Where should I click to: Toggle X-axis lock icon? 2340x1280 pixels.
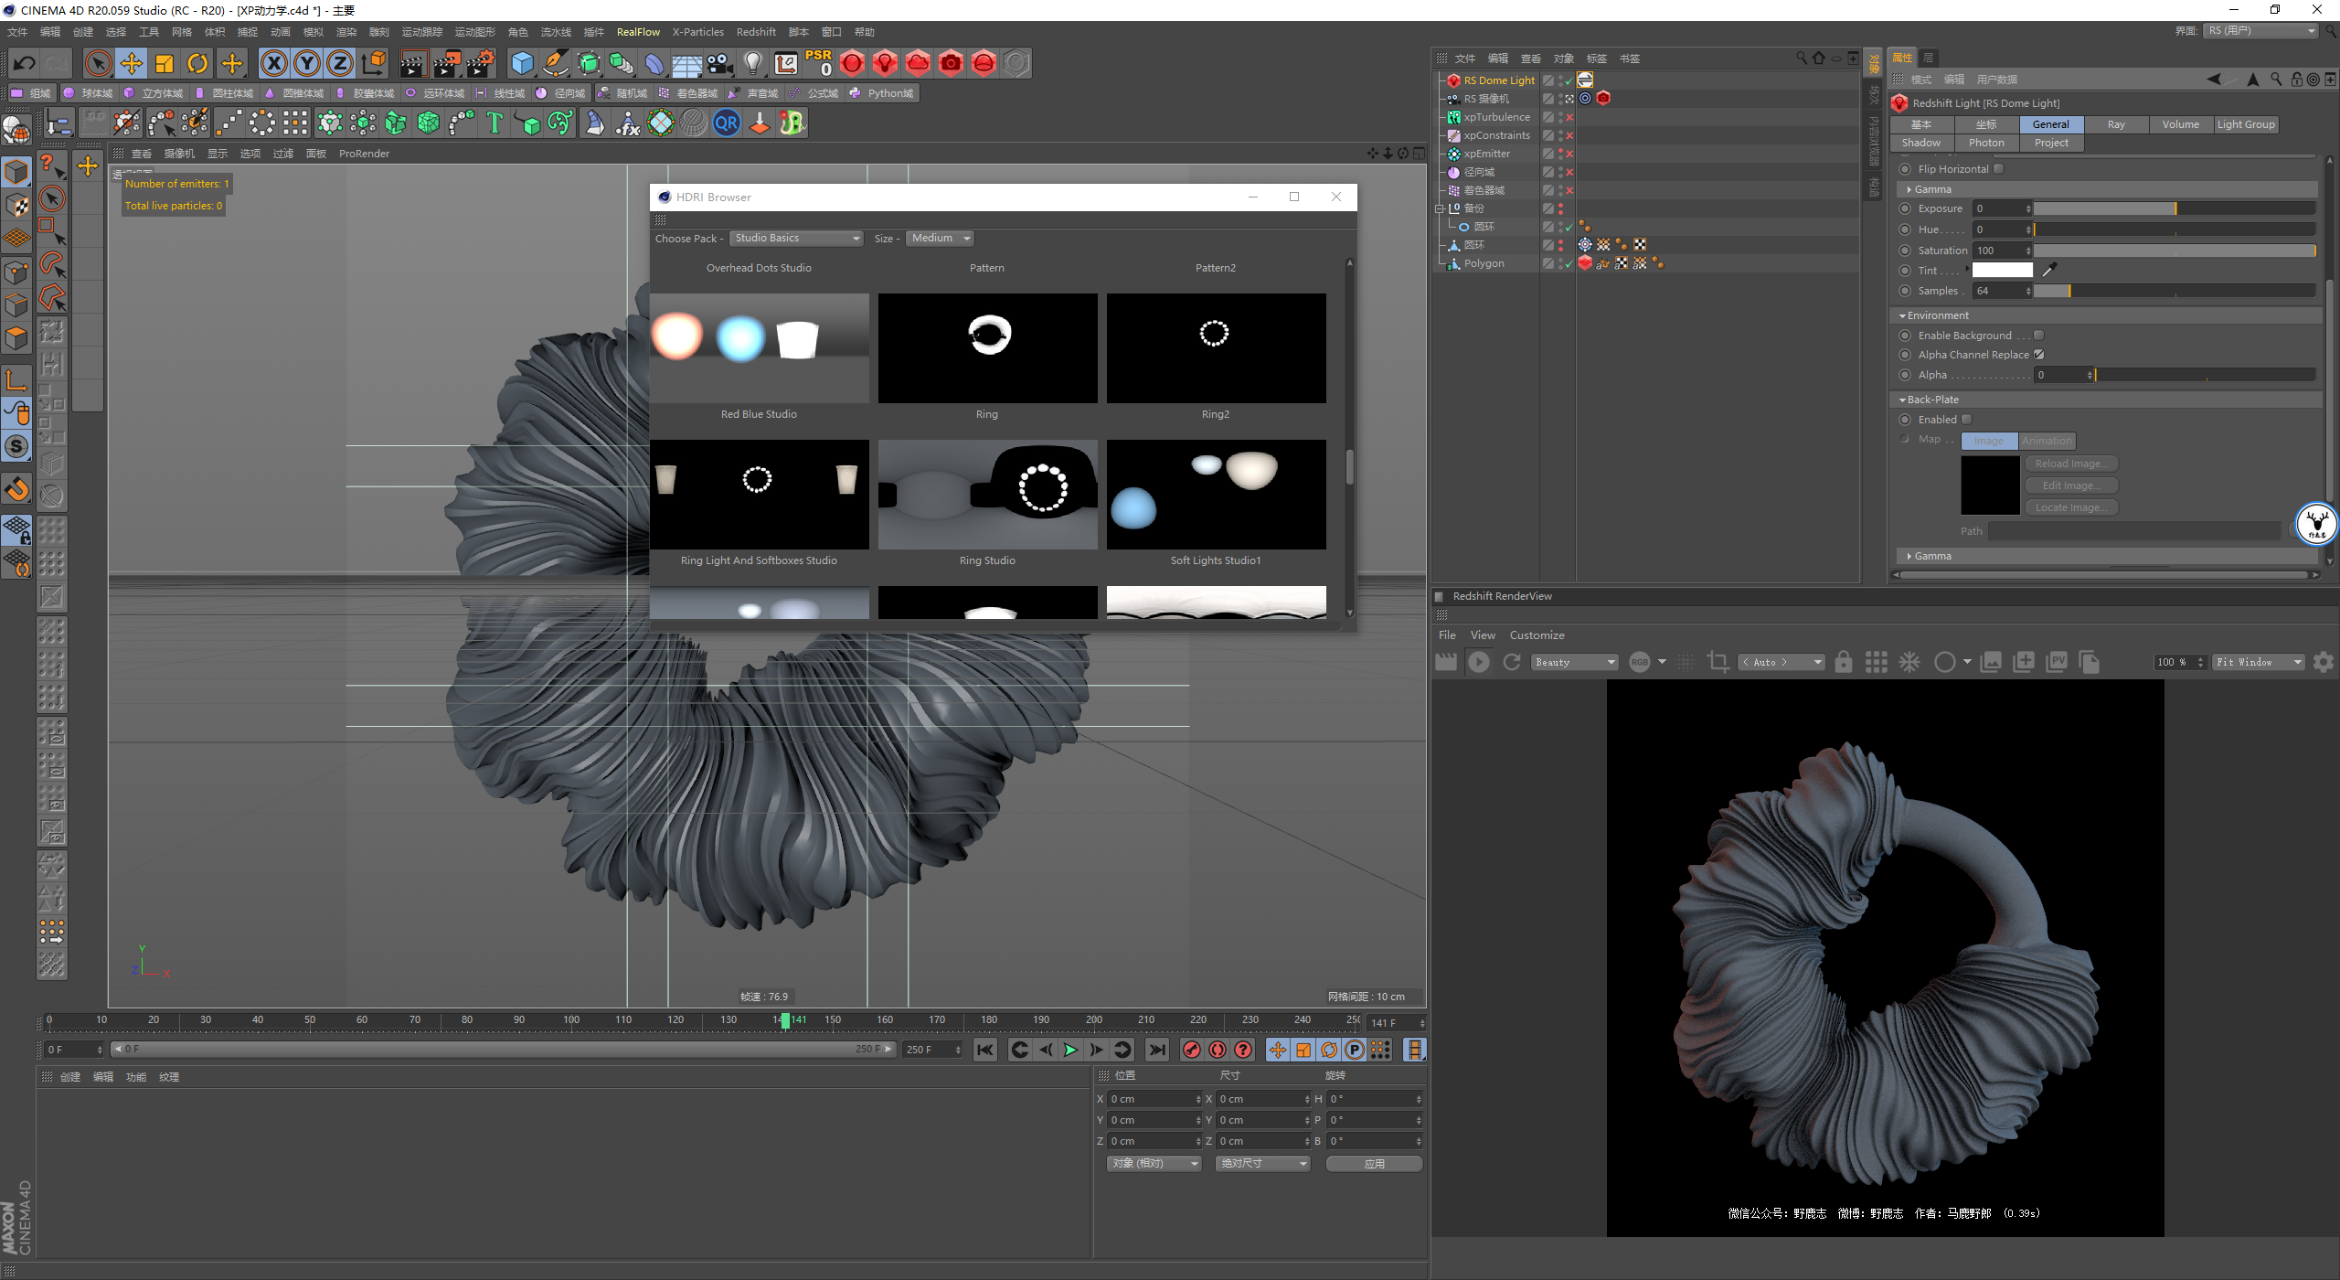[273, 63]
